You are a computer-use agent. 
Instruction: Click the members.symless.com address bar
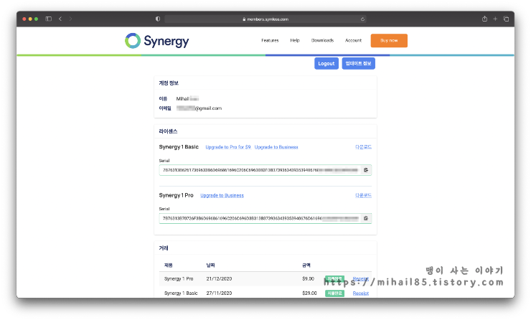pos(265,19)
